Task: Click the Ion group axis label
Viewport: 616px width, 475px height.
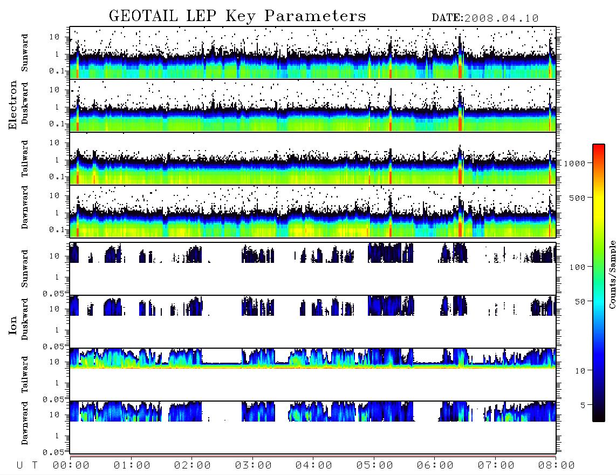Action: pos(12,325)
